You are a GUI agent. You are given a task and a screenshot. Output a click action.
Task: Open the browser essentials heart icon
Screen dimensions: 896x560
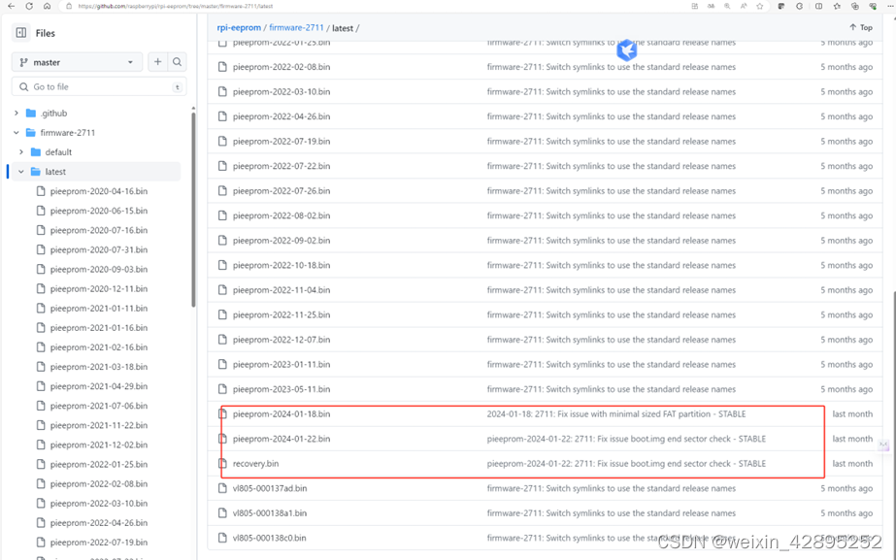pyautogui.click(x=873, y=6)
